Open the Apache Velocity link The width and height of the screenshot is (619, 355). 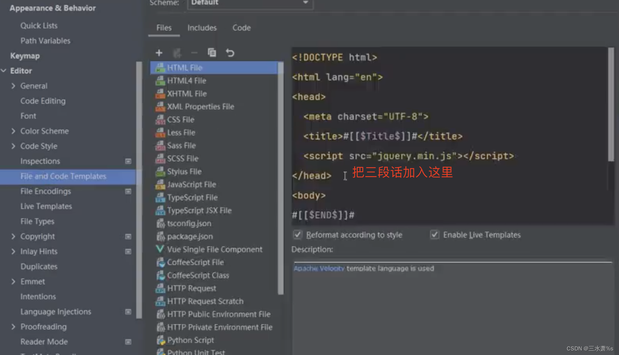click(318, 268)
